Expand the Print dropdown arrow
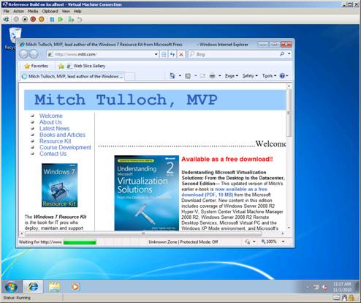The width and height of the screenshot is (361, 303). [x=219, y=76]
